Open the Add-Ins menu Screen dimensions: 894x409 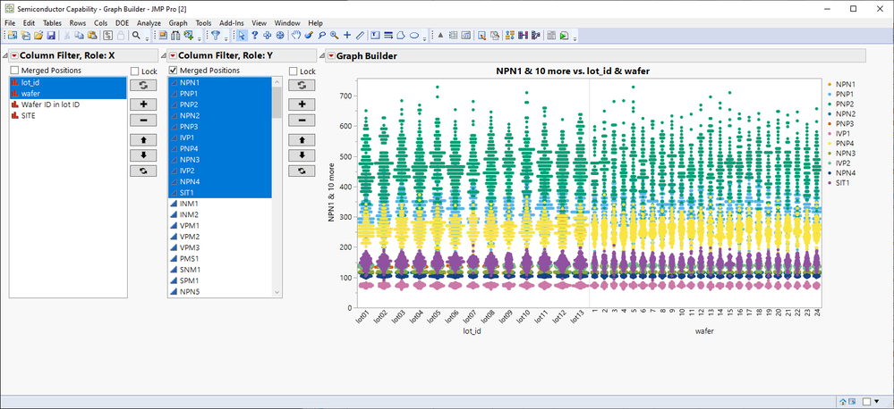pyautogui.click(x=231, y=22)
